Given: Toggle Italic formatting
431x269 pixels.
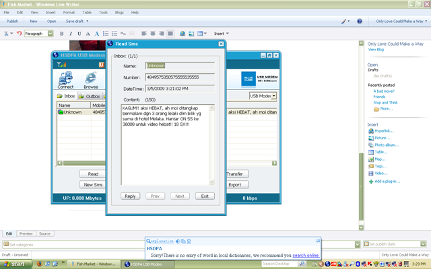Looking at the screenshot, I should click(71, 34).
